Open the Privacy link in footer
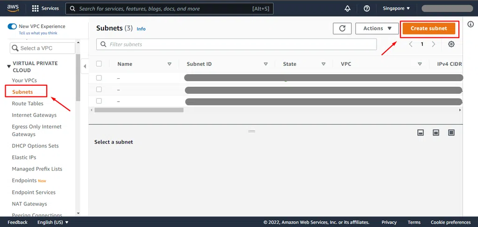 tap(389, 222)
